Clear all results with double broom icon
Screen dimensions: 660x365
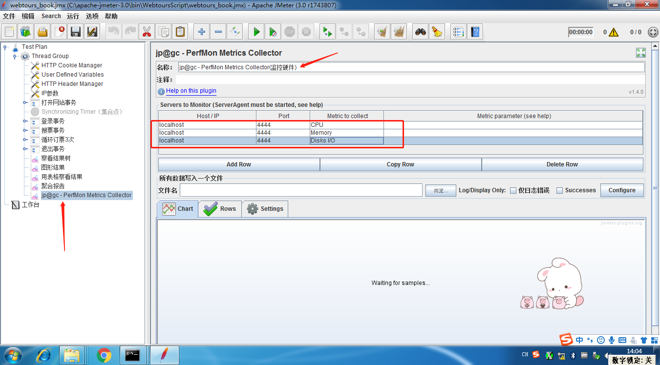tap(399, 32)
